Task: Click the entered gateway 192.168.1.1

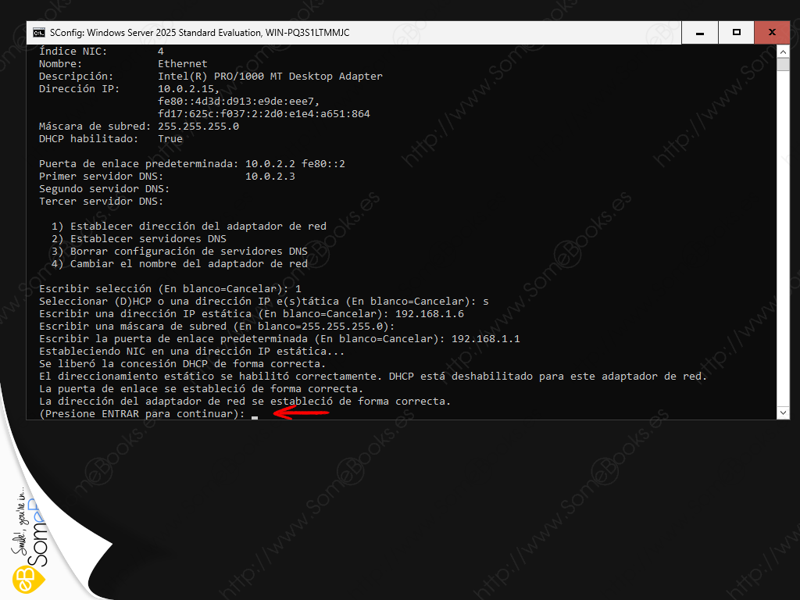Action: tap(485, 339)
